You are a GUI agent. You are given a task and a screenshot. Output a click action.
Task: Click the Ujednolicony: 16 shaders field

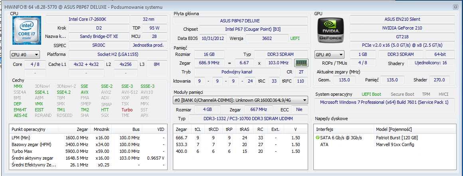click(x=431, y=63)
